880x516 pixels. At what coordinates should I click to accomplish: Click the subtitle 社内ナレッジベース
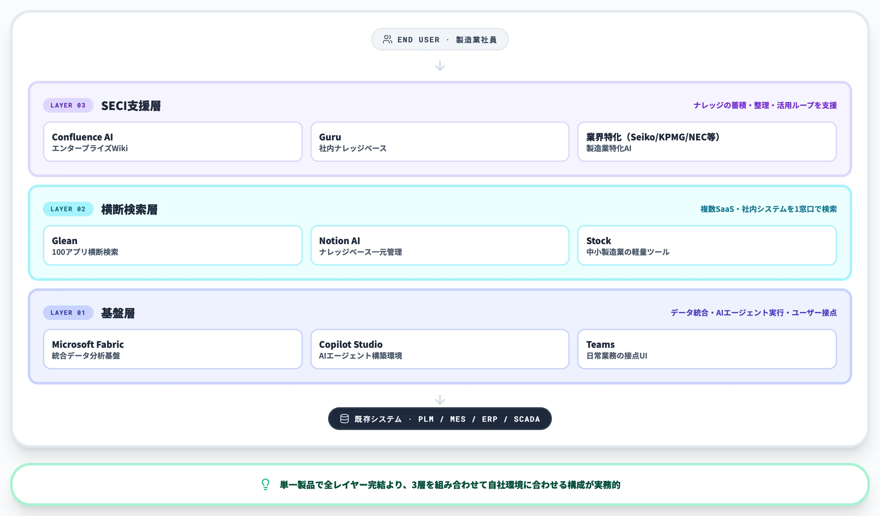click(x=353, y=148)
